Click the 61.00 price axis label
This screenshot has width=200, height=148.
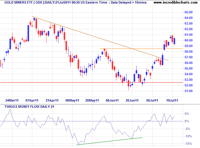tap(188, 35)
